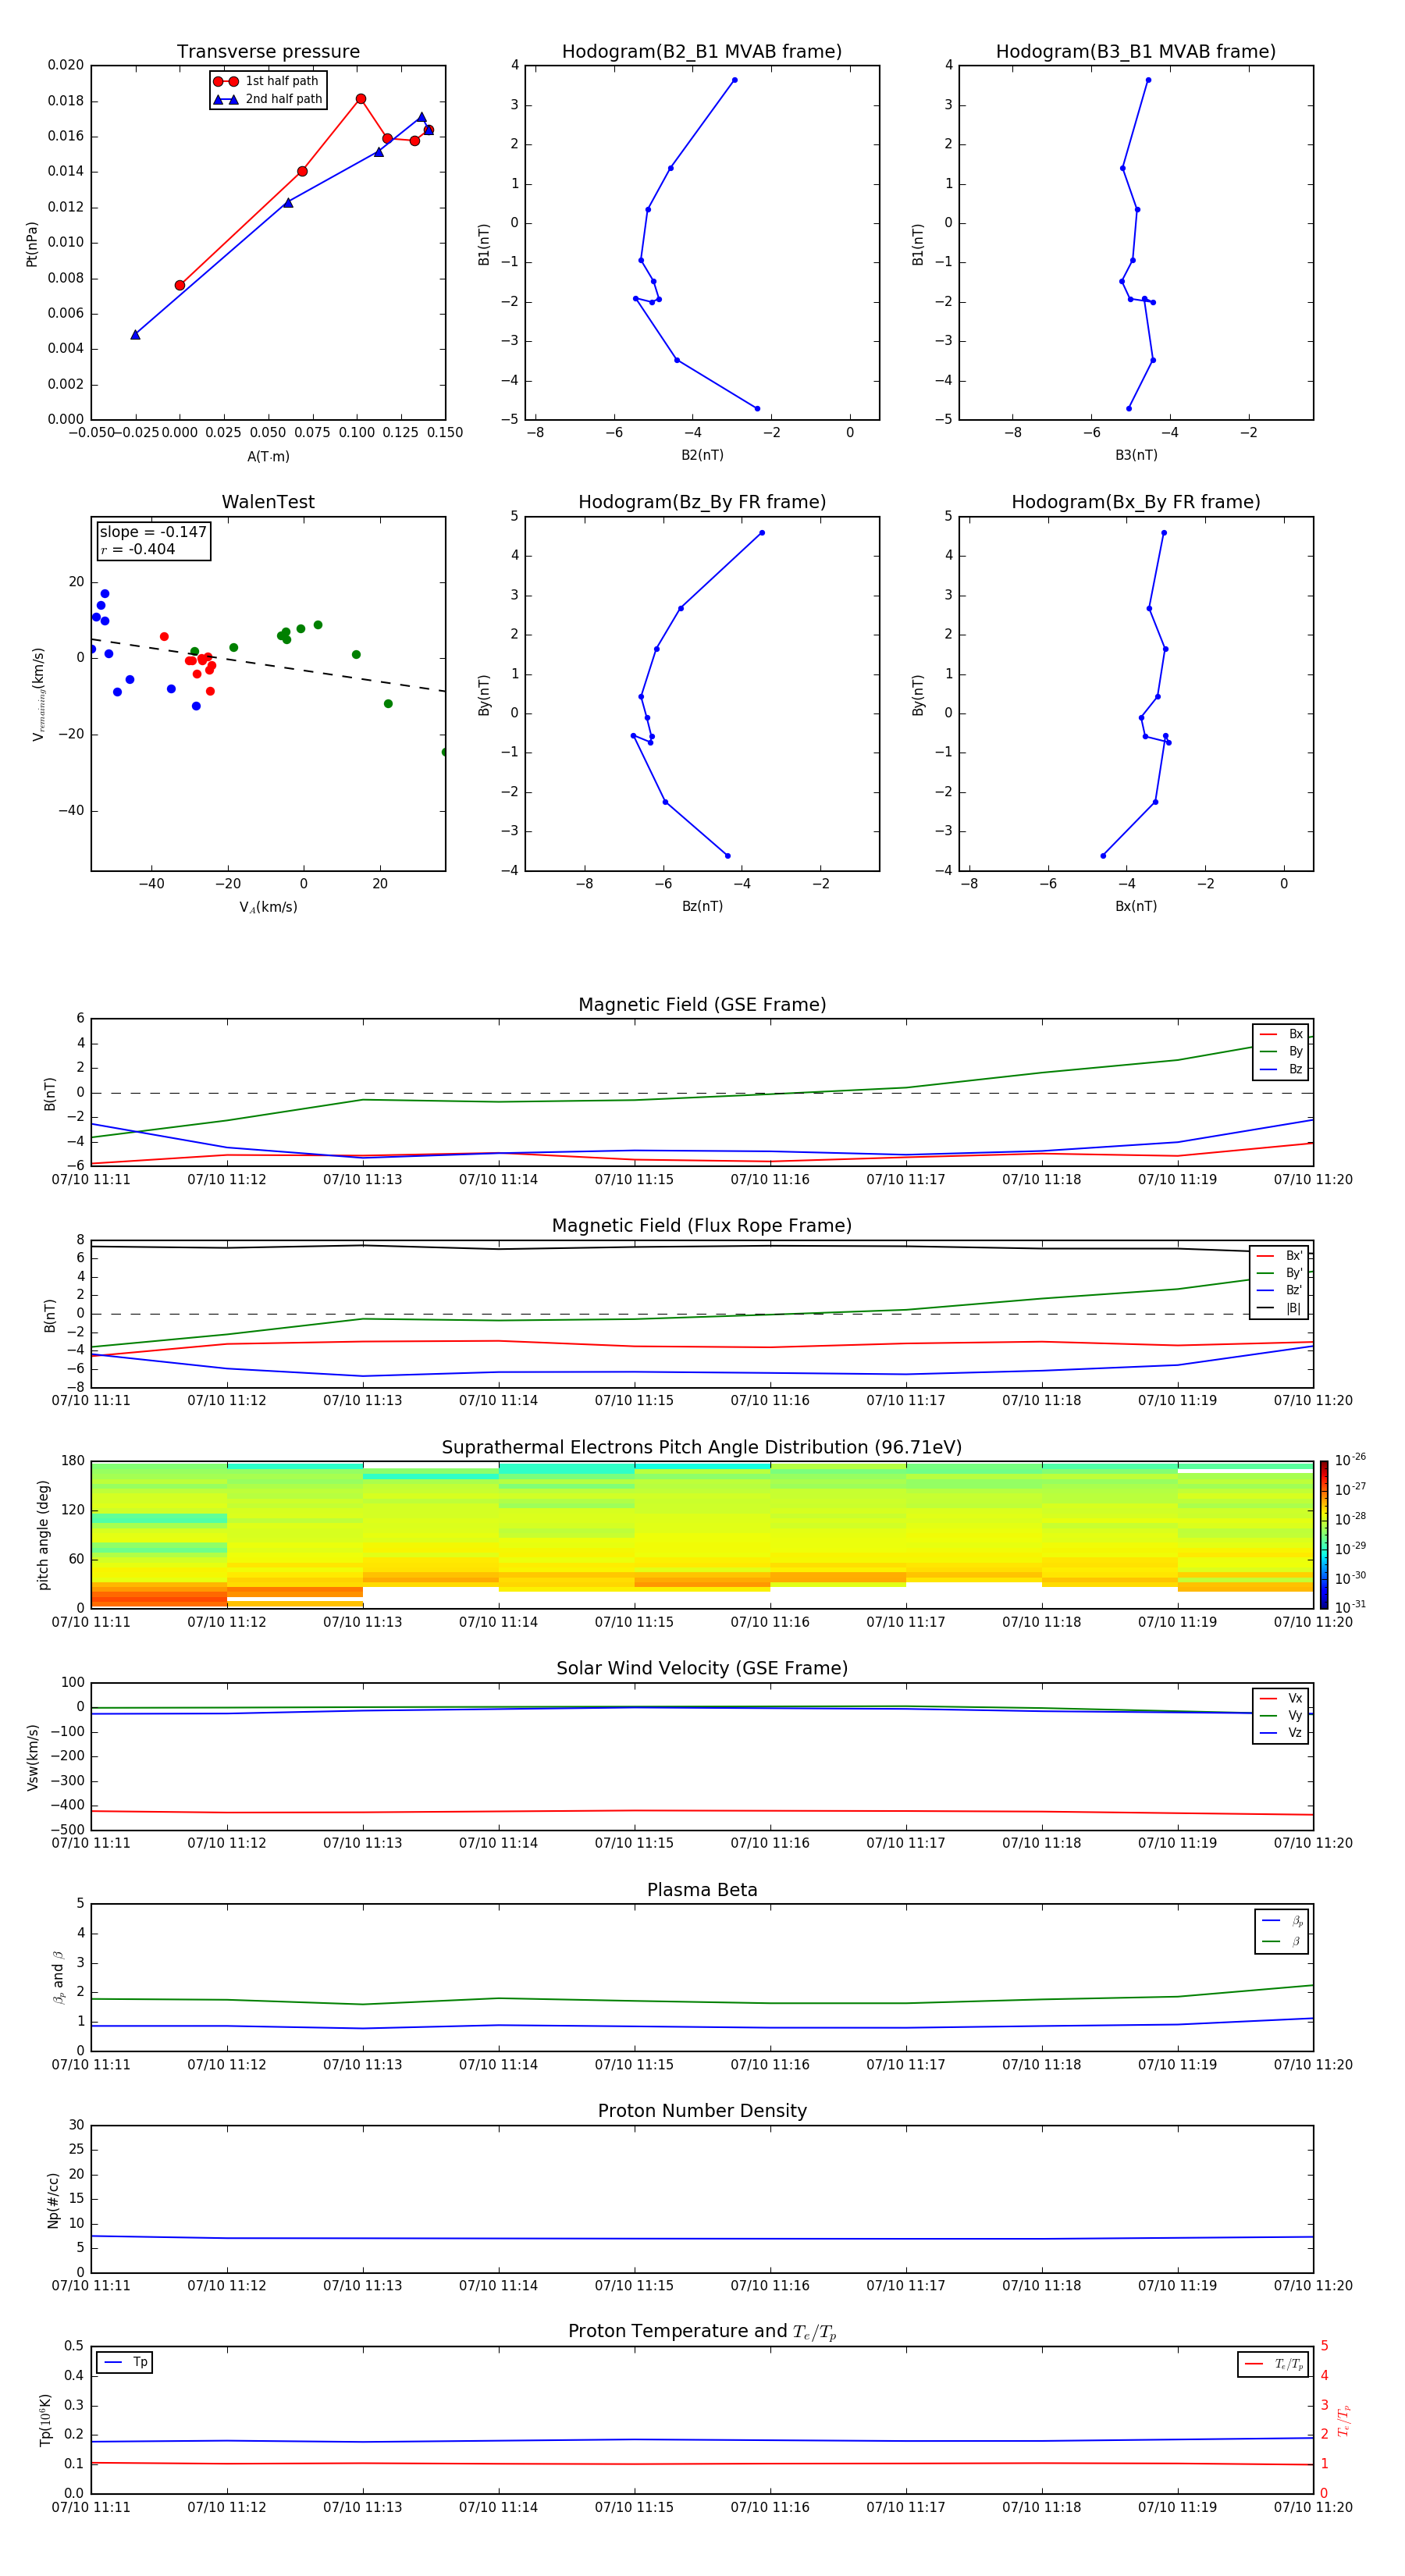
Task: Click the "pitch angle (deg)" axis label
Action: tap(43, 1535)
